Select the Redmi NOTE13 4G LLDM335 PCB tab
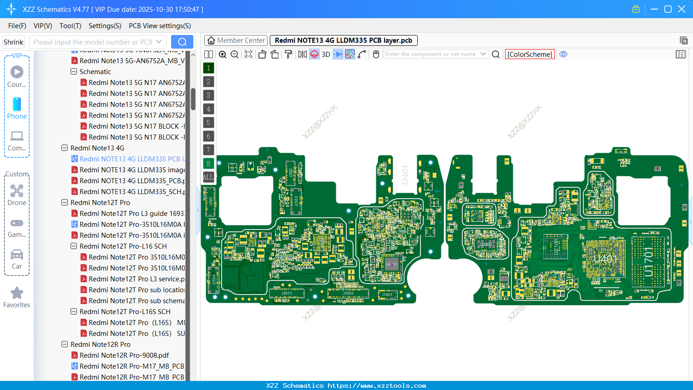Image resolution: width=693 pixels, height=390 pixels. click(344, 40)
